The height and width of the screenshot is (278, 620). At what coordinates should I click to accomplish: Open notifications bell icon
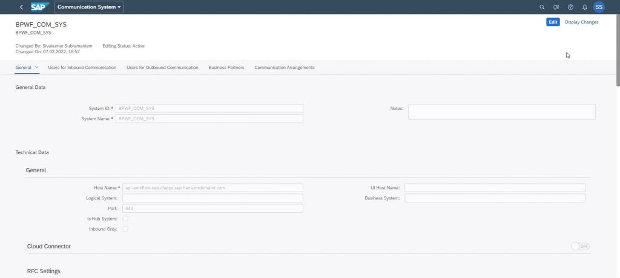tap(585, 7)
